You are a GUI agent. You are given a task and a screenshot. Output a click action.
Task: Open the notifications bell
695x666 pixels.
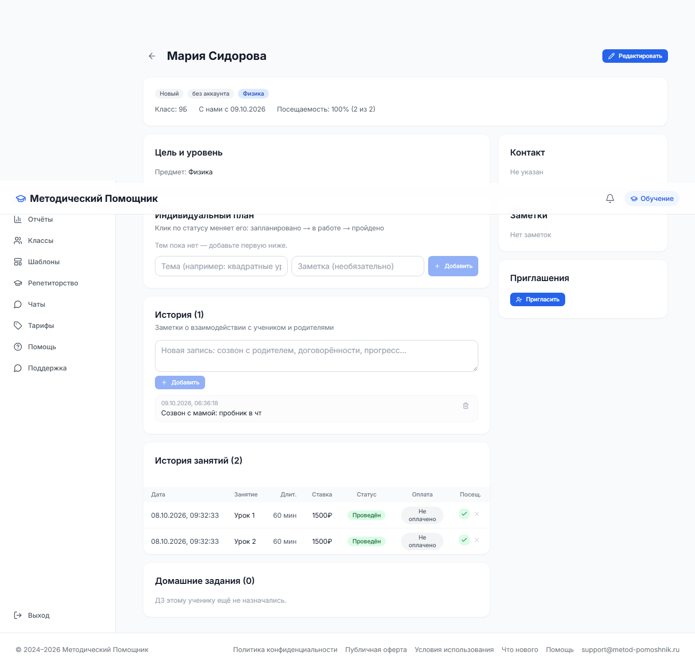[x=610, y=198]
